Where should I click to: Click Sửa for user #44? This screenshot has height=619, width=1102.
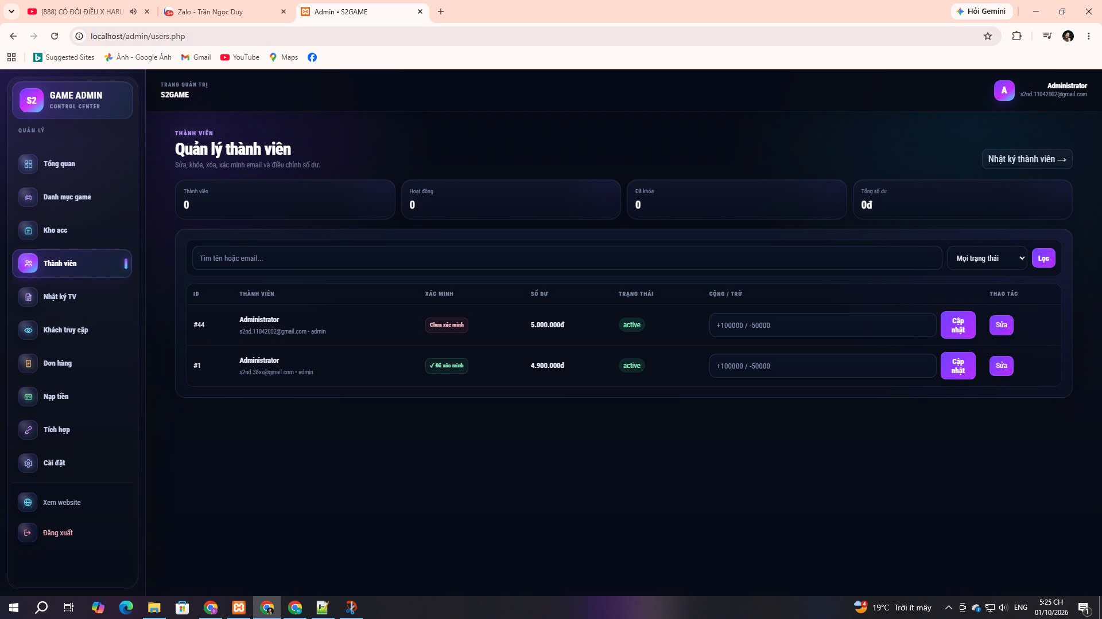1002,325
